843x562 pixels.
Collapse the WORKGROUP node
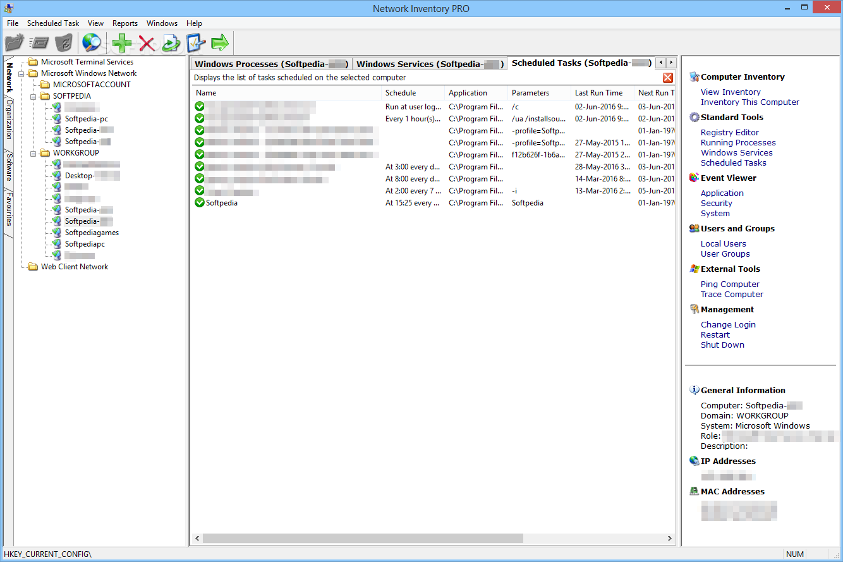tap(33, 153)
